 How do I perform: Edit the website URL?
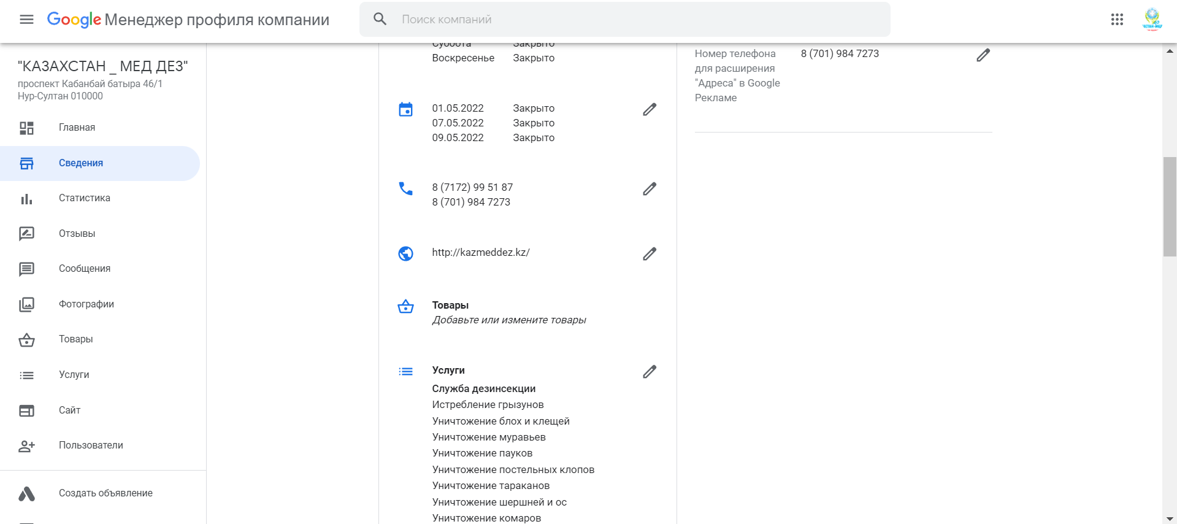coord(650,253)
